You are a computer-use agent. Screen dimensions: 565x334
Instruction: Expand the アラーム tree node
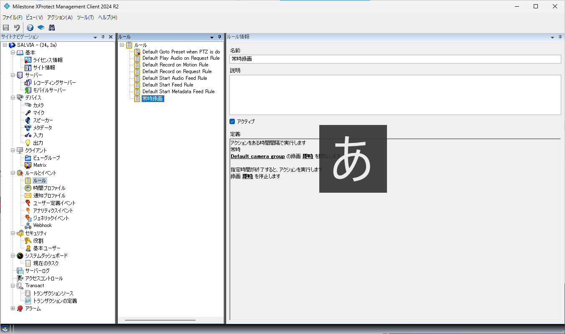click(x=13, y=309)
